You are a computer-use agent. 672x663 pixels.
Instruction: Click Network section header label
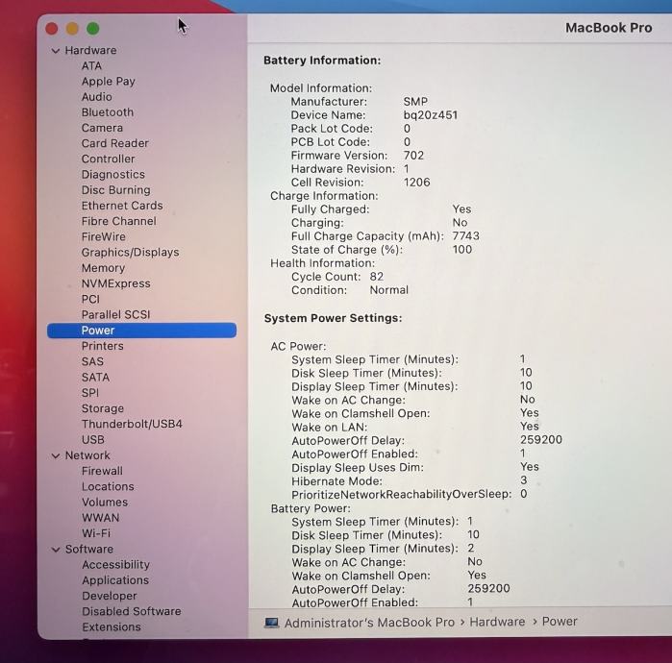click(x=87, y=455)
